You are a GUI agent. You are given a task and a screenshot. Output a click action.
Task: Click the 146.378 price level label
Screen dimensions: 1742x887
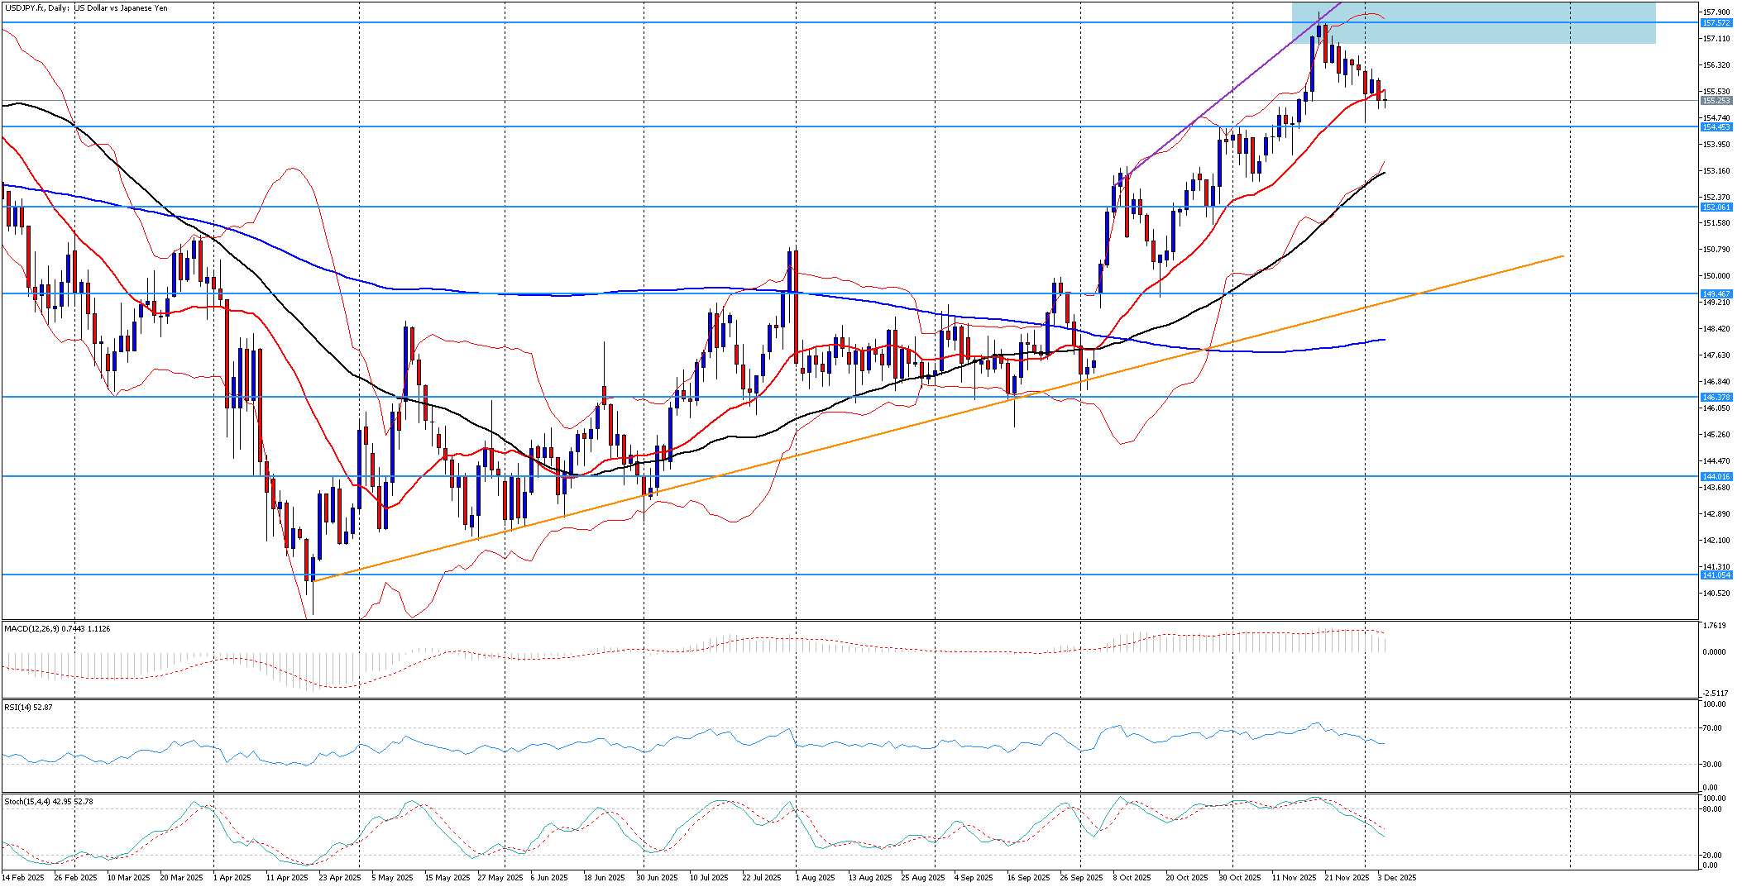[x=1716, y=398]
